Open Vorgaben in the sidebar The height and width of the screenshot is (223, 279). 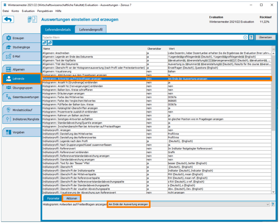(x=22, y=132)
